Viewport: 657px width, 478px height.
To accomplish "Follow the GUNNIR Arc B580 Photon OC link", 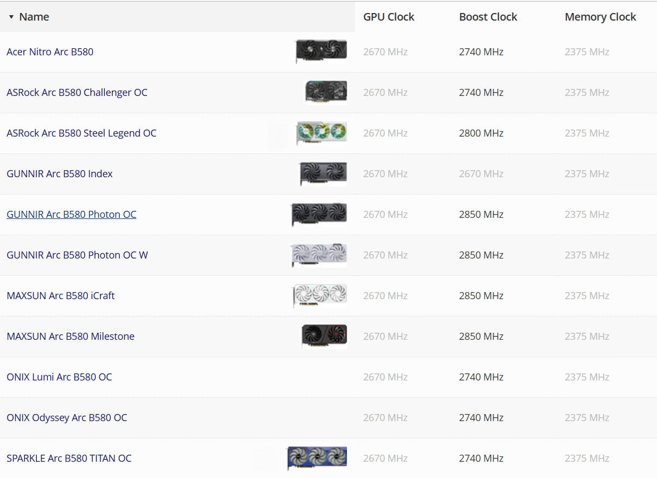I will [72, 215].
